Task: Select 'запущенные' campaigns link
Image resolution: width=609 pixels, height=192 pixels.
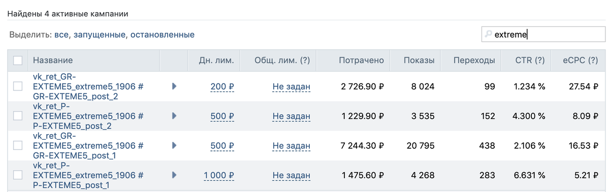Action: [100, 35]
